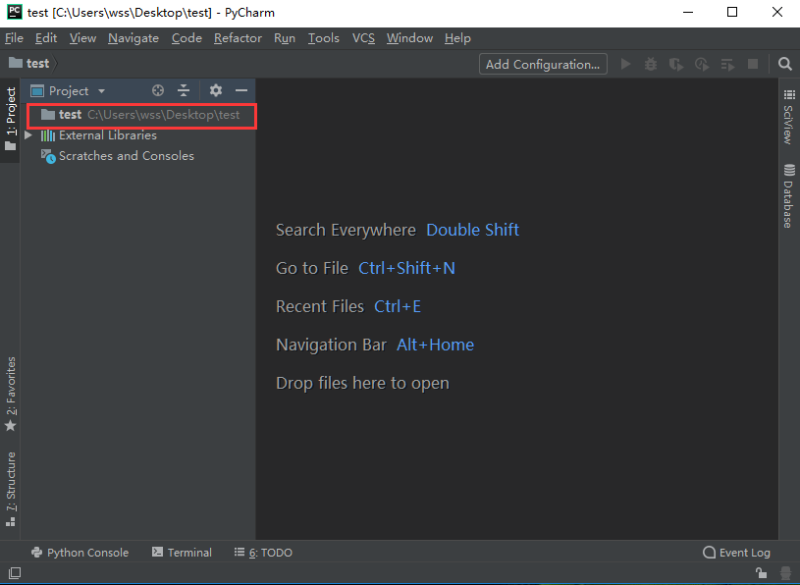Click the Concurrency Diagram run icon
The image size is (800, 585).
[x=727, y=64]
